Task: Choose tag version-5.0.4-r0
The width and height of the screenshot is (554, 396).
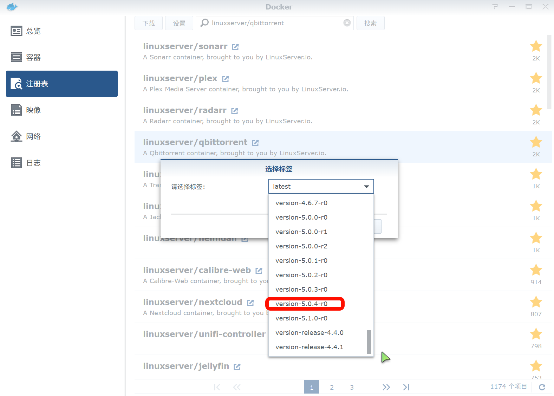Action: click(321, 304)
